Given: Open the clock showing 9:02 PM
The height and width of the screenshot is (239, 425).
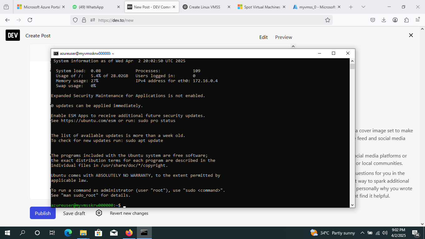Looking at the screenshot, I should pyautogui.click(x=398, y=233).
